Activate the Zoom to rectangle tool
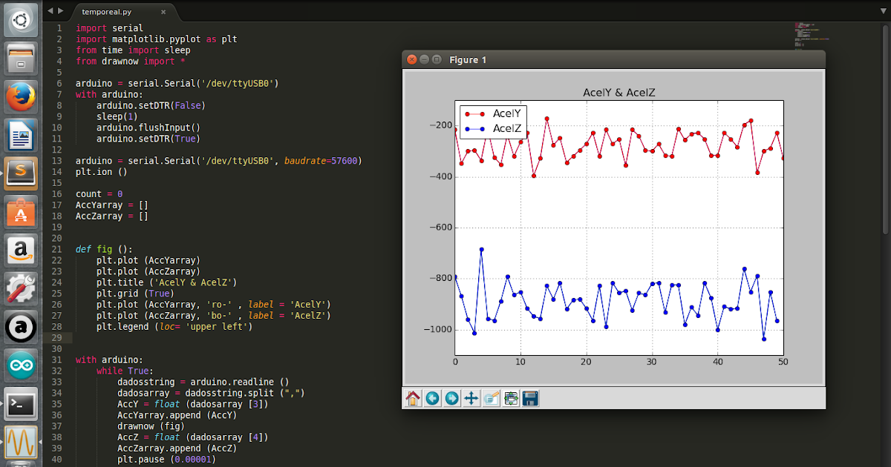Viewport: 891px width, 467px height. click(x=491, y=398)
